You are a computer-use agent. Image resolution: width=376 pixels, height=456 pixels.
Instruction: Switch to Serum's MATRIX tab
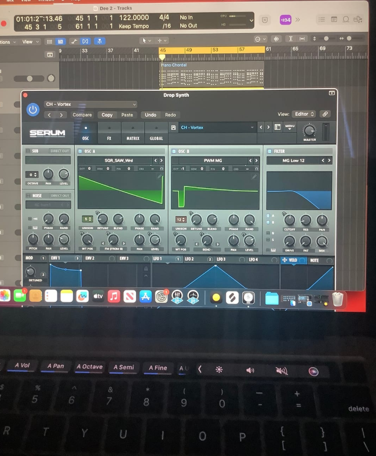(x=133, y=133)
